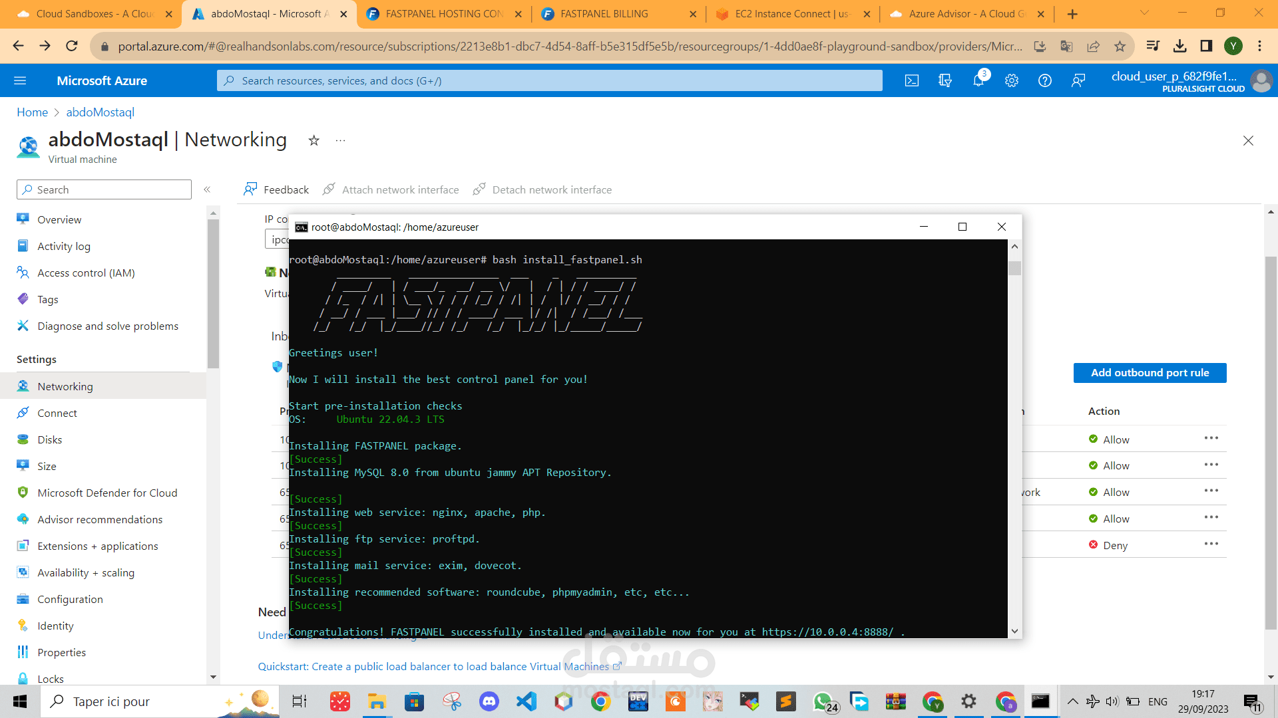
Task: Open portal settings gear icon
Action: point(1011,80)
